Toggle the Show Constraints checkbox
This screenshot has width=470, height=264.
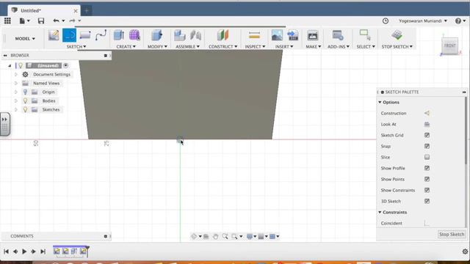coord(427,191)
